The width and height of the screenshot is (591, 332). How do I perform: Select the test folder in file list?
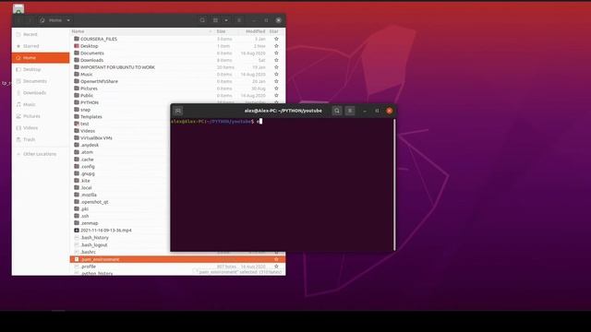click(x=84, y=124)
